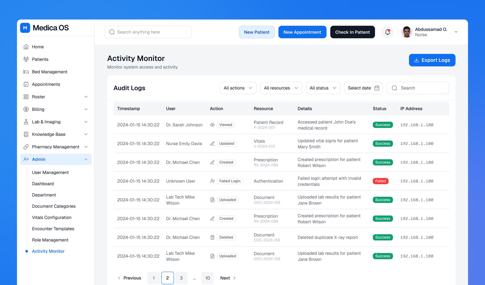Focus the Search anything here field

click(x=148, y=32)
